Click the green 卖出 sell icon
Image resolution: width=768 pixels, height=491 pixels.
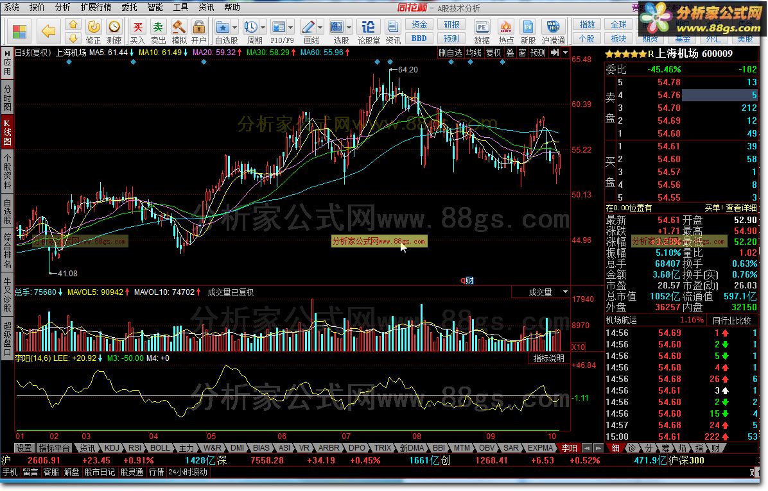(158, 27)
